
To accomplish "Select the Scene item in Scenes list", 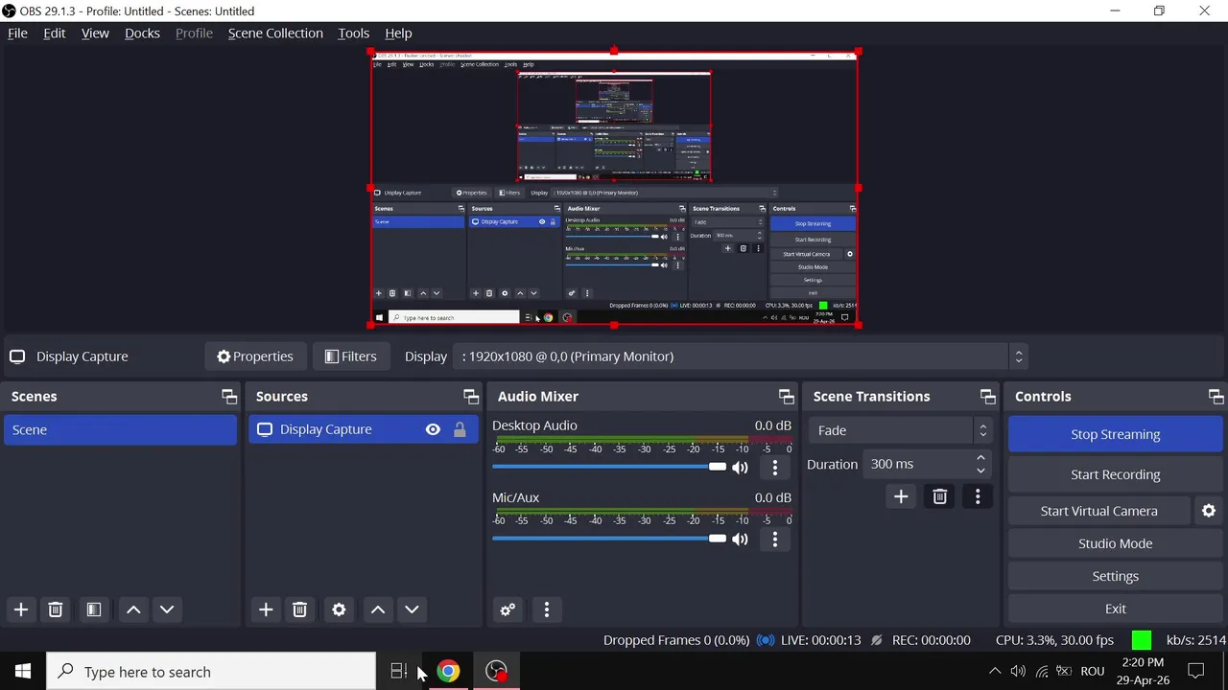I will (x=120, y=429).
